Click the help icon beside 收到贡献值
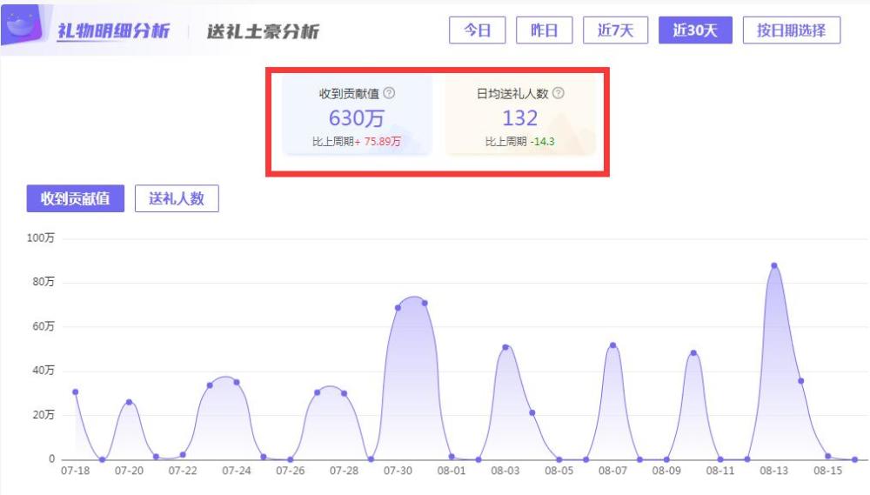The height and width of the screenshot is (495, 870). (x=390, y=93)
